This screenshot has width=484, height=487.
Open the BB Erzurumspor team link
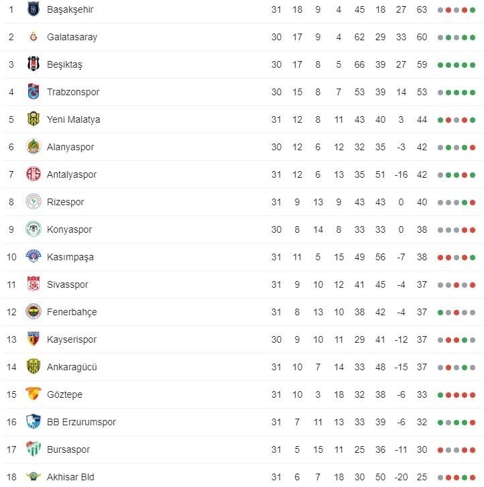(x=81, y=422)
